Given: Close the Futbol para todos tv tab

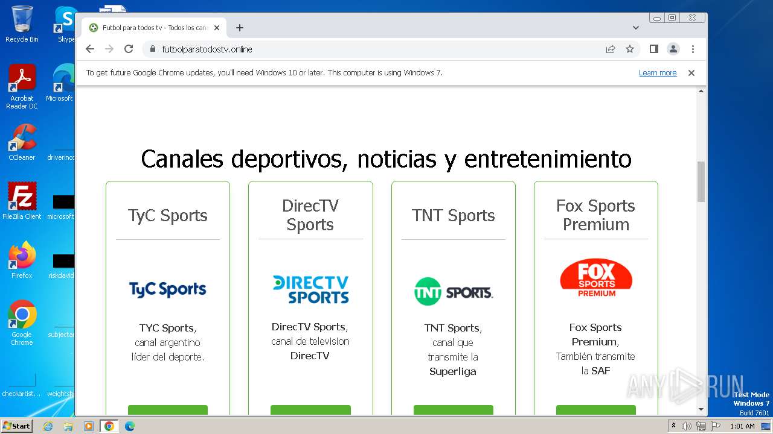Looking at the screenshot, I should pos(217,28).
